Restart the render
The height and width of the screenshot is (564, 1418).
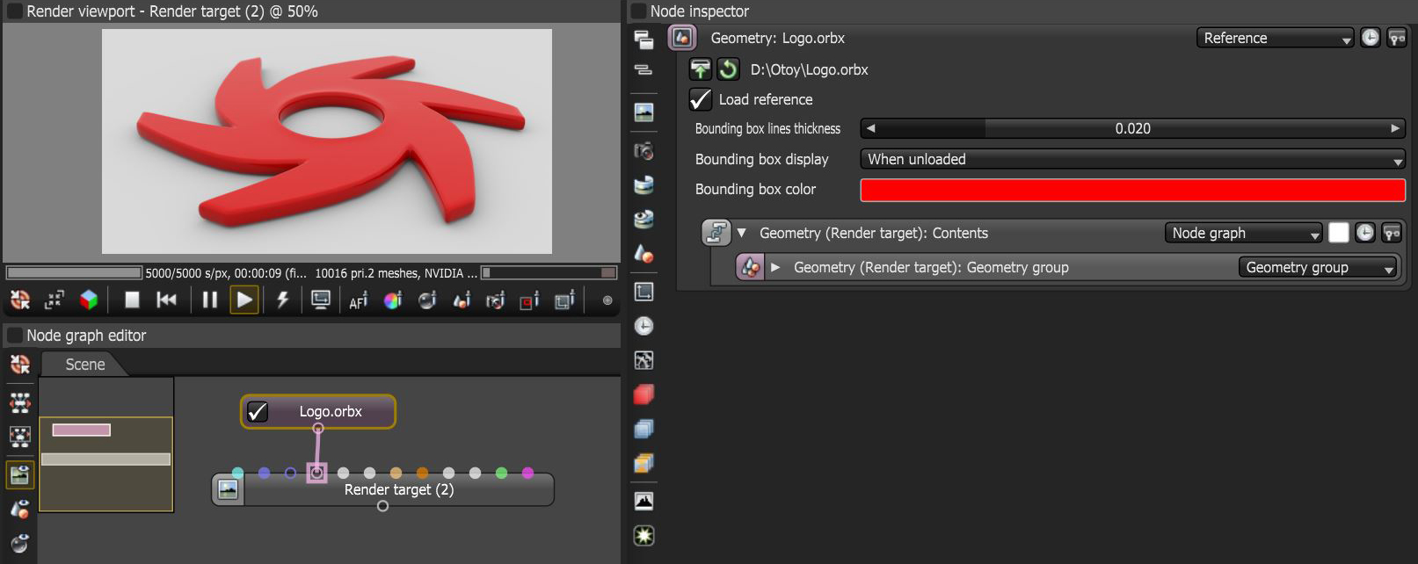pos(166,300)
